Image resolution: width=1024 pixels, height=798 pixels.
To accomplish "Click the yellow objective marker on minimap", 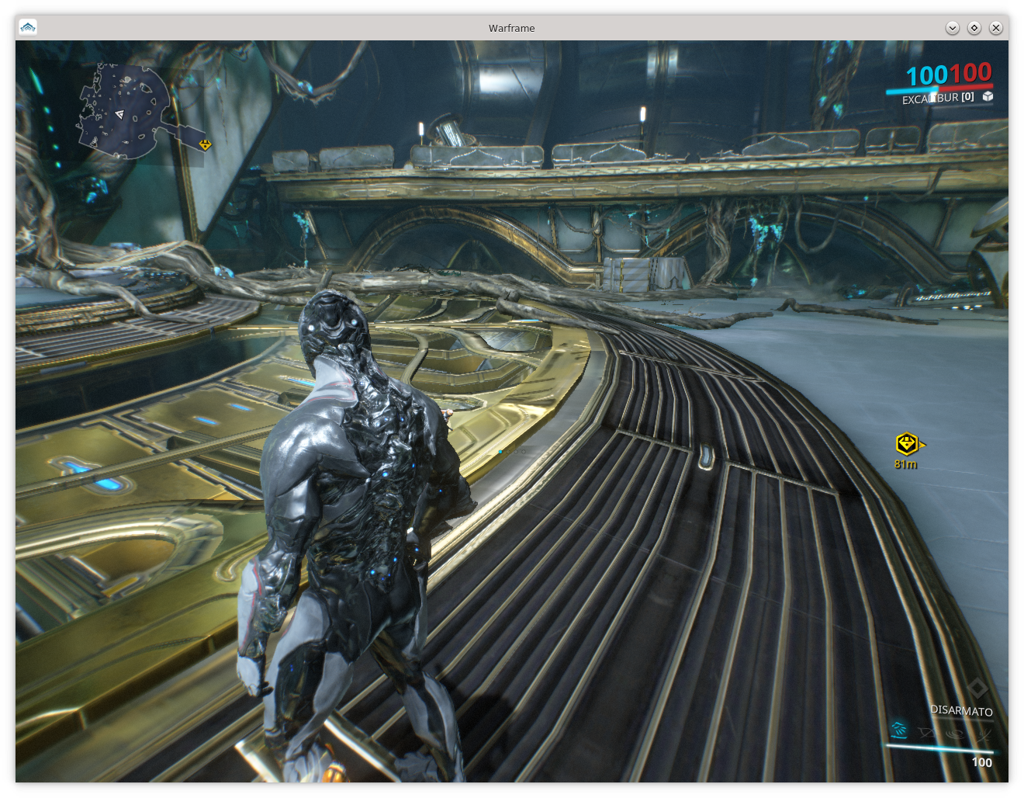I will 205,144.
